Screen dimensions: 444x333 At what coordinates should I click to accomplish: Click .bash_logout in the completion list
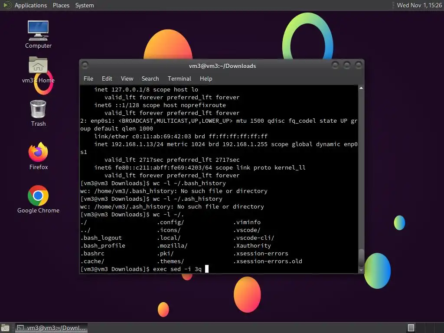coord(101,238)
